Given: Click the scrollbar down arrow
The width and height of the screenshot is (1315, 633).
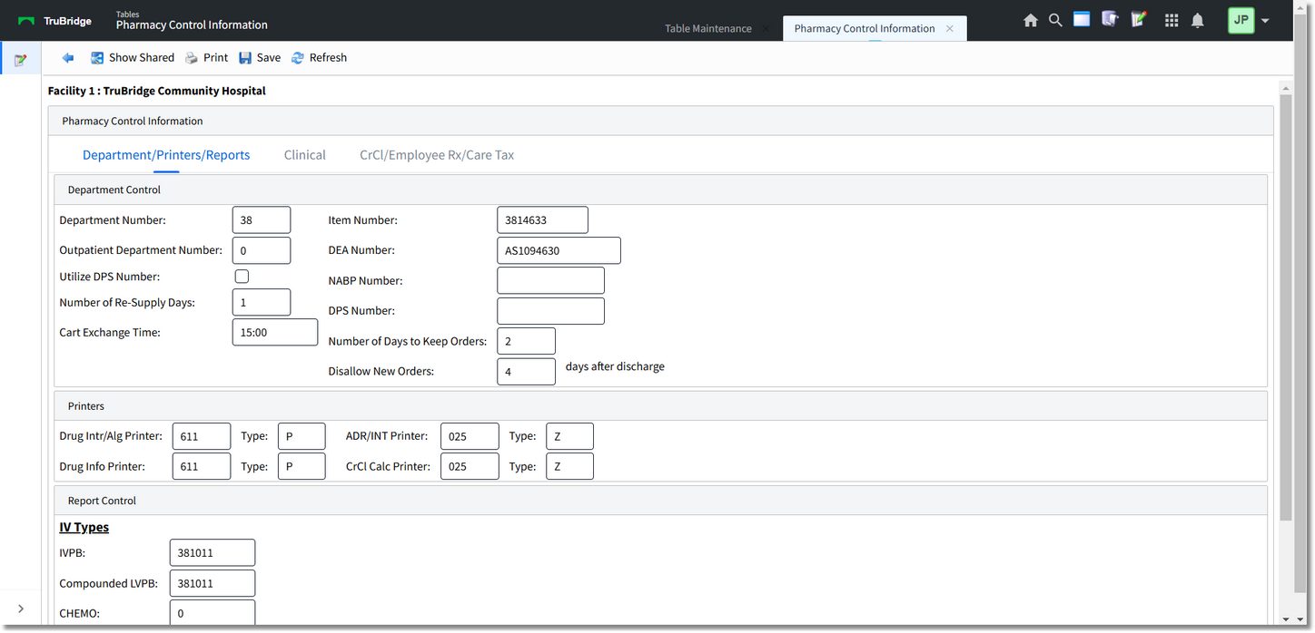Looking at the screenshot, I should click(1286, 619).
